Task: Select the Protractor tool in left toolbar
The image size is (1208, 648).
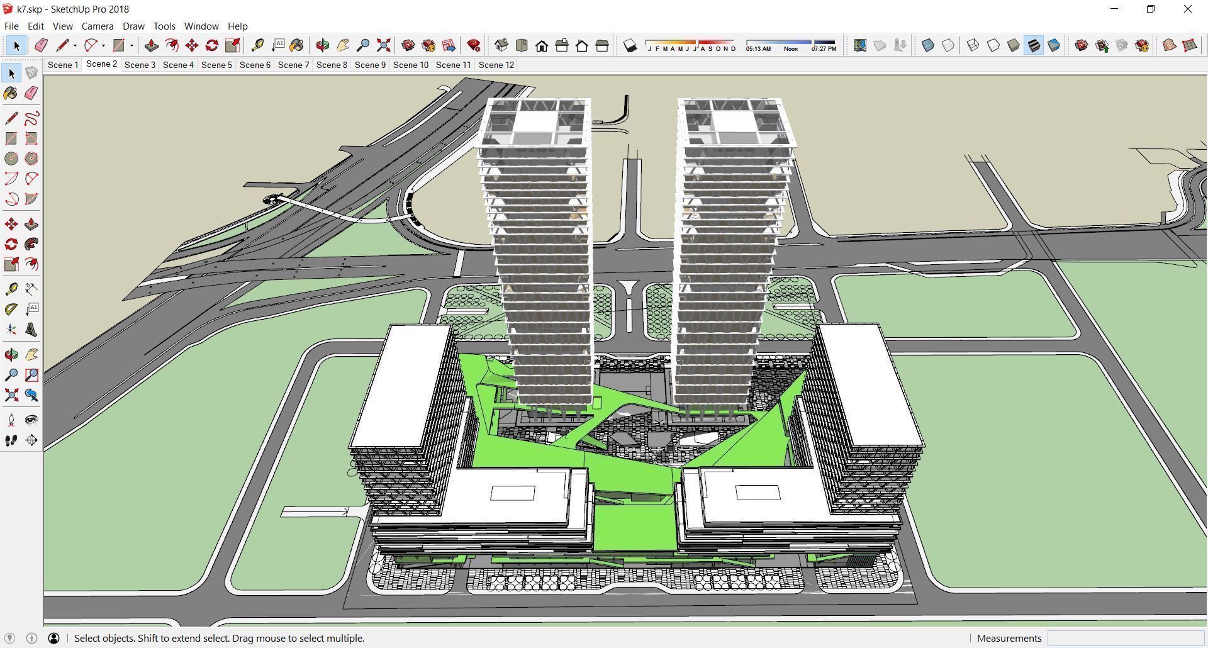Action: tap(11, 310)
